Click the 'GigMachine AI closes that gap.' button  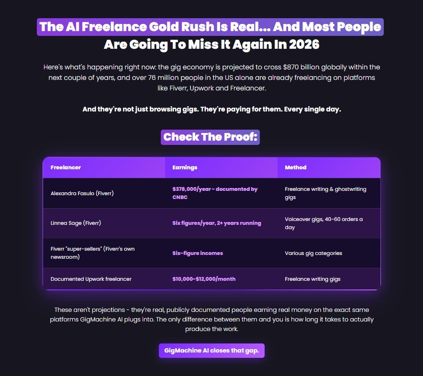coord(211,350)
